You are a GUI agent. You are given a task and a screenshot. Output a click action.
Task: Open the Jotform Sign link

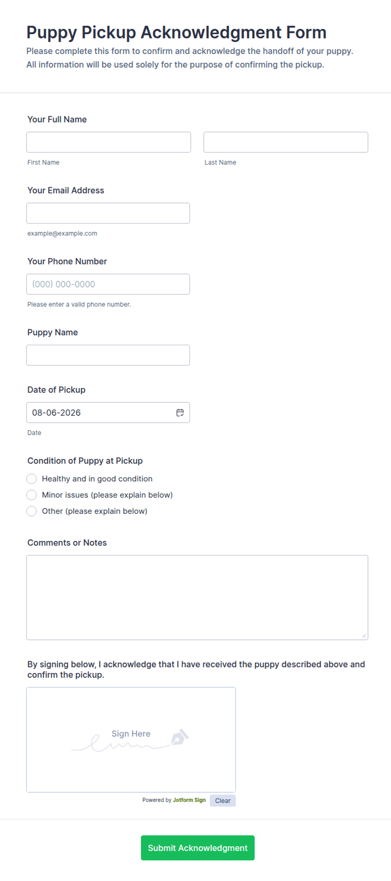(x=189, y=800)
